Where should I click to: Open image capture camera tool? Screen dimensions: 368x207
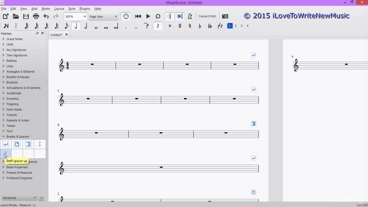225,16
